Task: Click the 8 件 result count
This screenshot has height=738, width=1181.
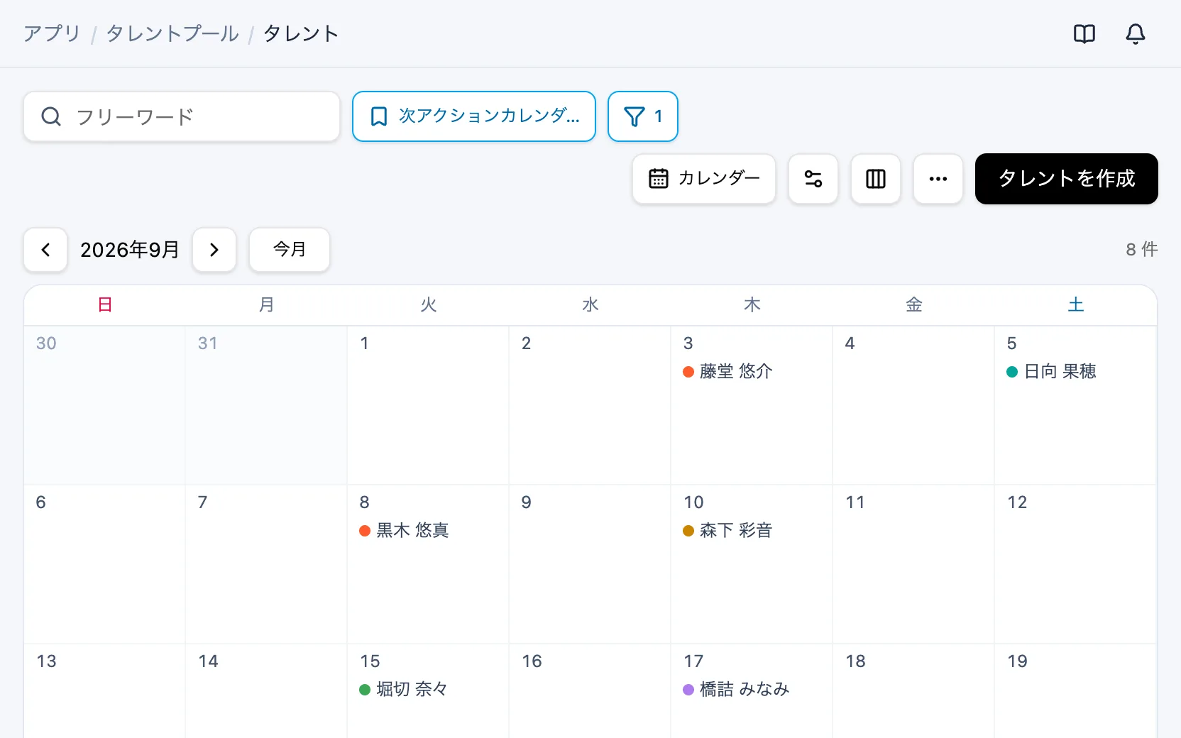Action: [x=1141, y=250]
